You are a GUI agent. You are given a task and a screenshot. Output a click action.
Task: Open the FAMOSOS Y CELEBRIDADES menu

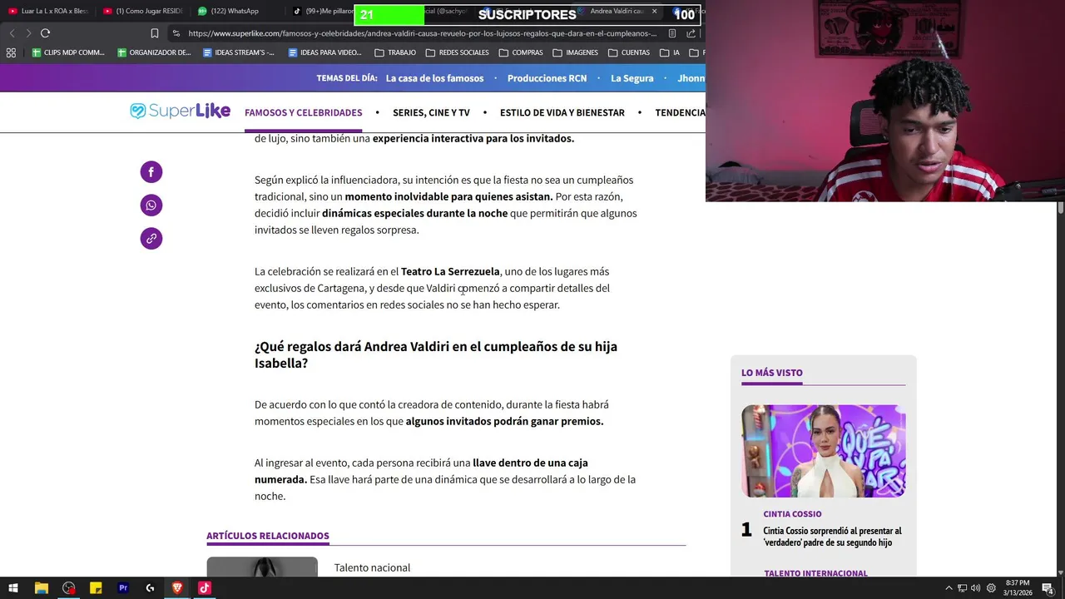(304, 112)
